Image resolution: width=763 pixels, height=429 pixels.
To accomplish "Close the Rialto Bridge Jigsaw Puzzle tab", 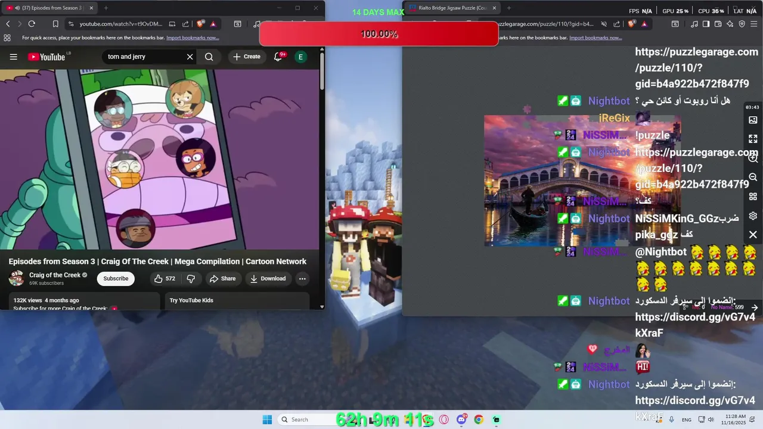I will pyautogui.click(x=494, y=8).
